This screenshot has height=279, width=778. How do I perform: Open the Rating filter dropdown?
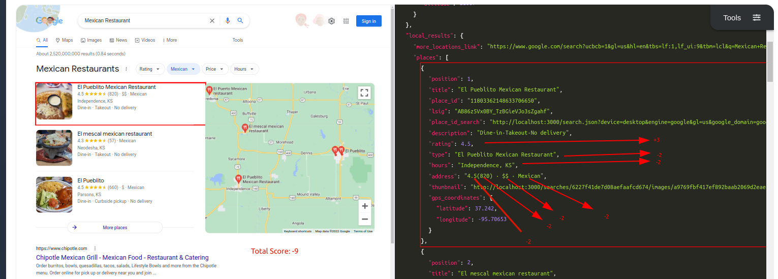coord(149,69)
